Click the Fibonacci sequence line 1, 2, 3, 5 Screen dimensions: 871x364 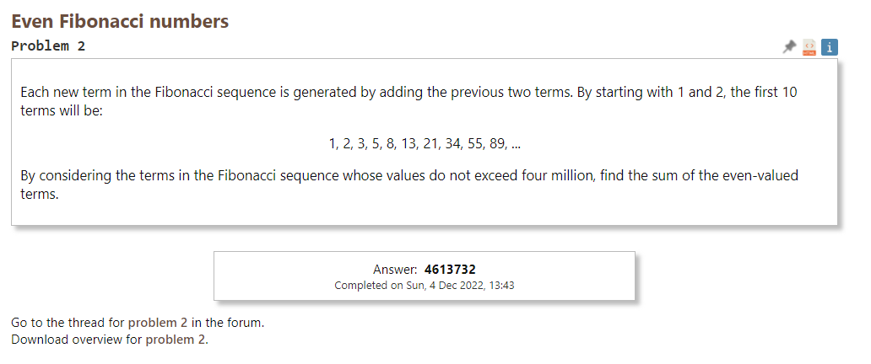[x=425, y=144]
